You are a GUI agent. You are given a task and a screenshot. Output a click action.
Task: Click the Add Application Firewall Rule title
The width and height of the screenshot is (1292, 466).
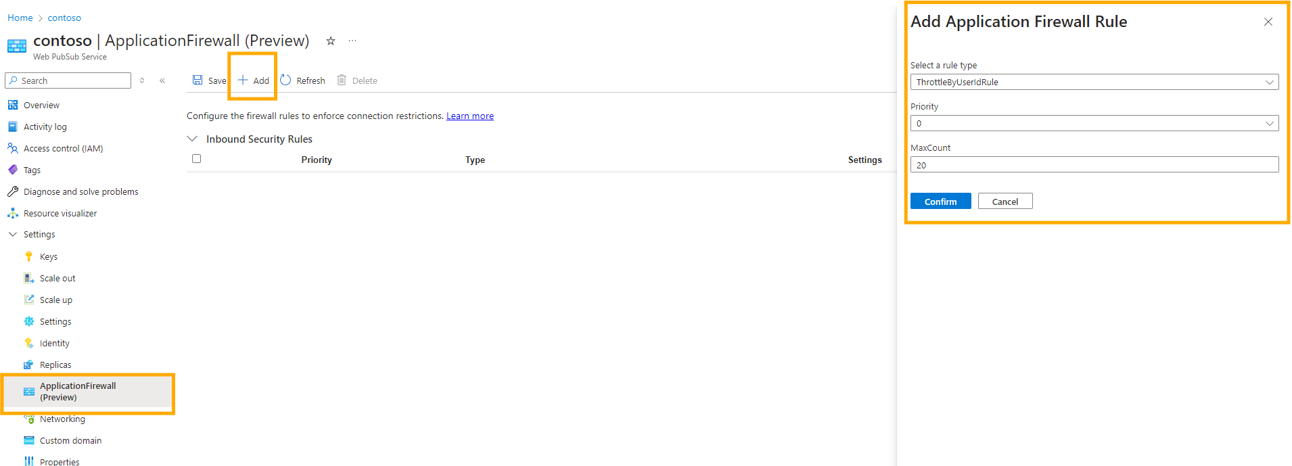pyautogui.click(x=1018, y=22)
